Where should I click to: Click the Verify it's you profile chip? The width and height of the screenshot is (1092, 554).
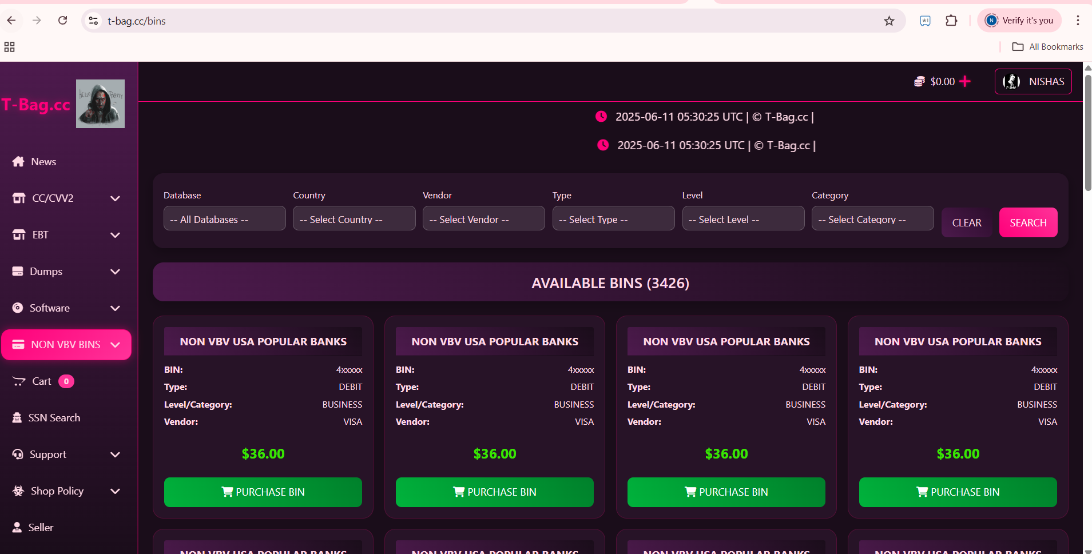1019,21
